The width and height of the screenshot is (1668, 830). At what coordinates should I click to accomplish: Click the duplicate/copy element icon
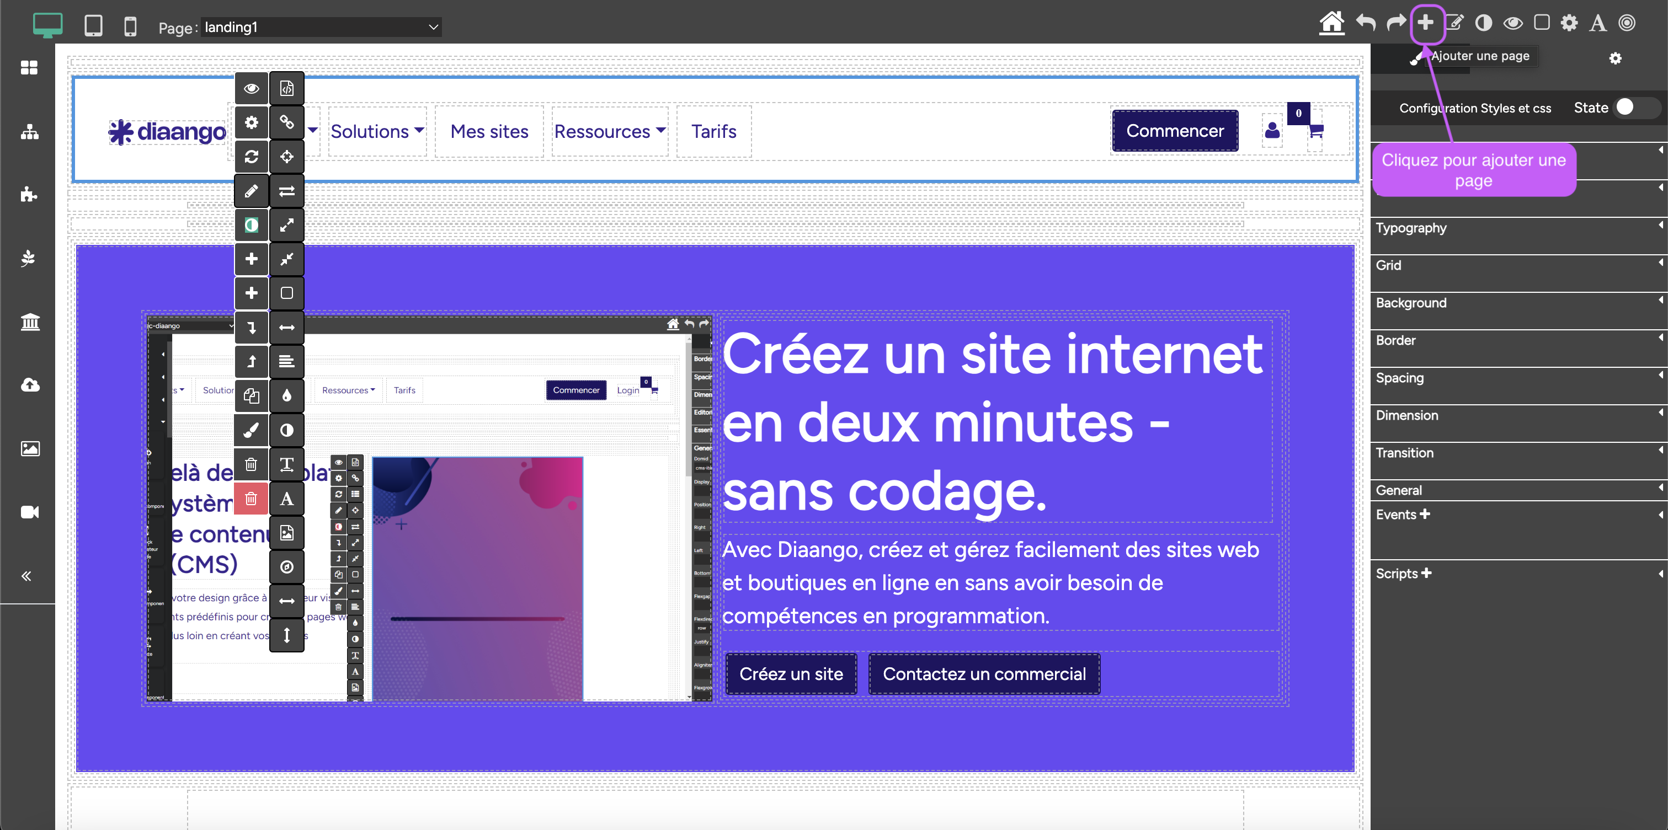pos(250,395)
